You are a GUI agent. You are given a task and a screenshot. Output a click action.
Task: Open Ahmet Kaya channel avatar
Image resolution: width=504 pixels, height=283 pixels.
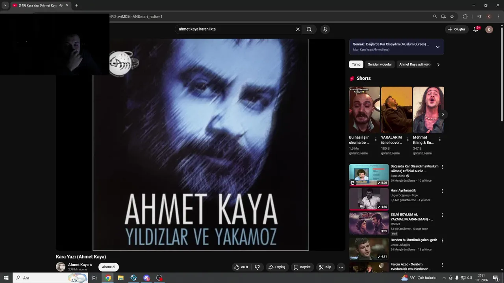point(61,267)
